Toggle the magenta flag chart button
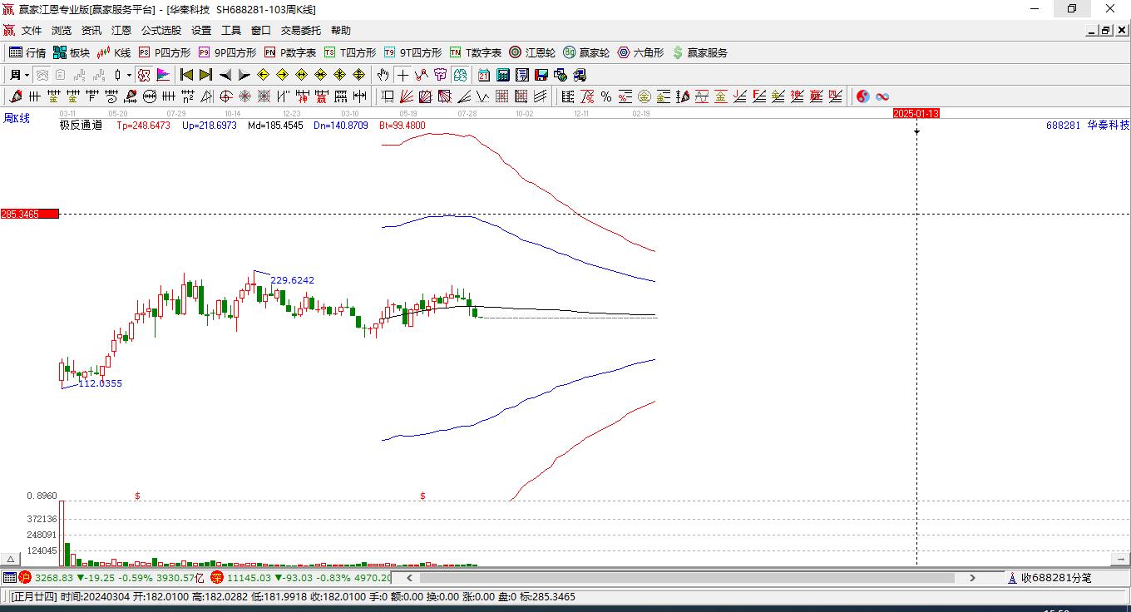The image size is (1131, 612). [163, 75]
